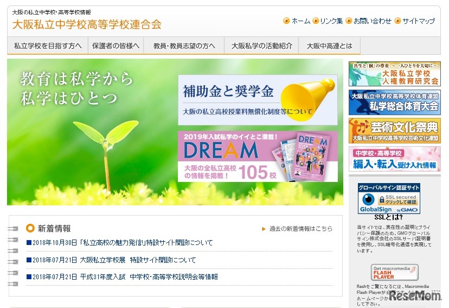Click the blue square bullet beside 大阪私立学校展
The image size is (449, 308).
tap(29, 260)
